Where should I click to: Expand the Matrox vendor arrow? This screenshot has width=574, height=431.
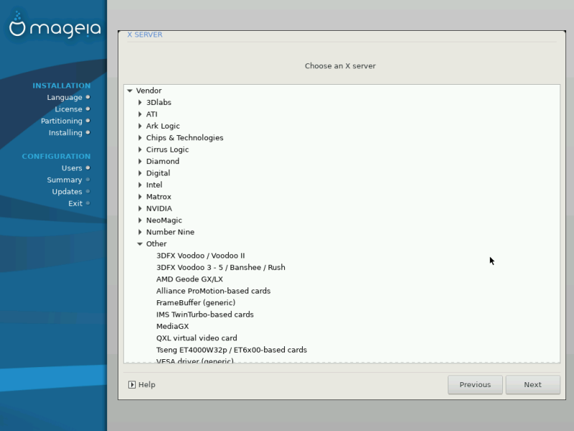click(140, 196)
